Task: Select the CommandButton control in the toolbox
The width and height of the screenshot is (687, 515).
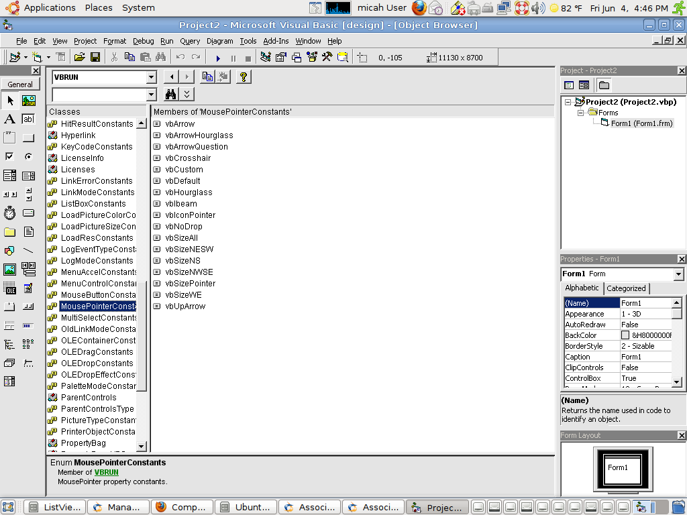Action: click(28, 137)
